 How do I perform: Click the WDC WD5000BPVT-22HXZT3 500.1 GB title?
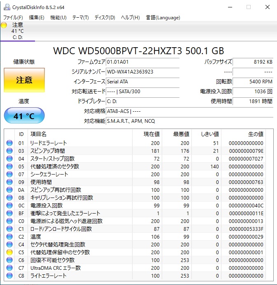point(138,51)
